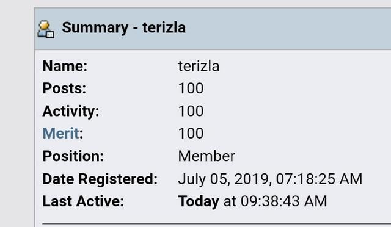Open the Merit link
The width and height of the screenshot is (391, 227).
[61, 133]
